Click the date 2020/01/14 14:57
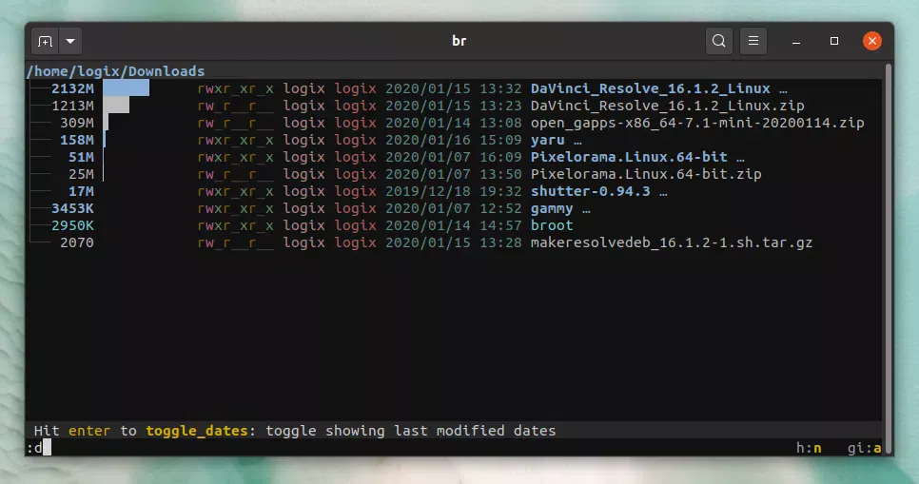The height and width of the screenshot is (484, 919). click(453, 225)
